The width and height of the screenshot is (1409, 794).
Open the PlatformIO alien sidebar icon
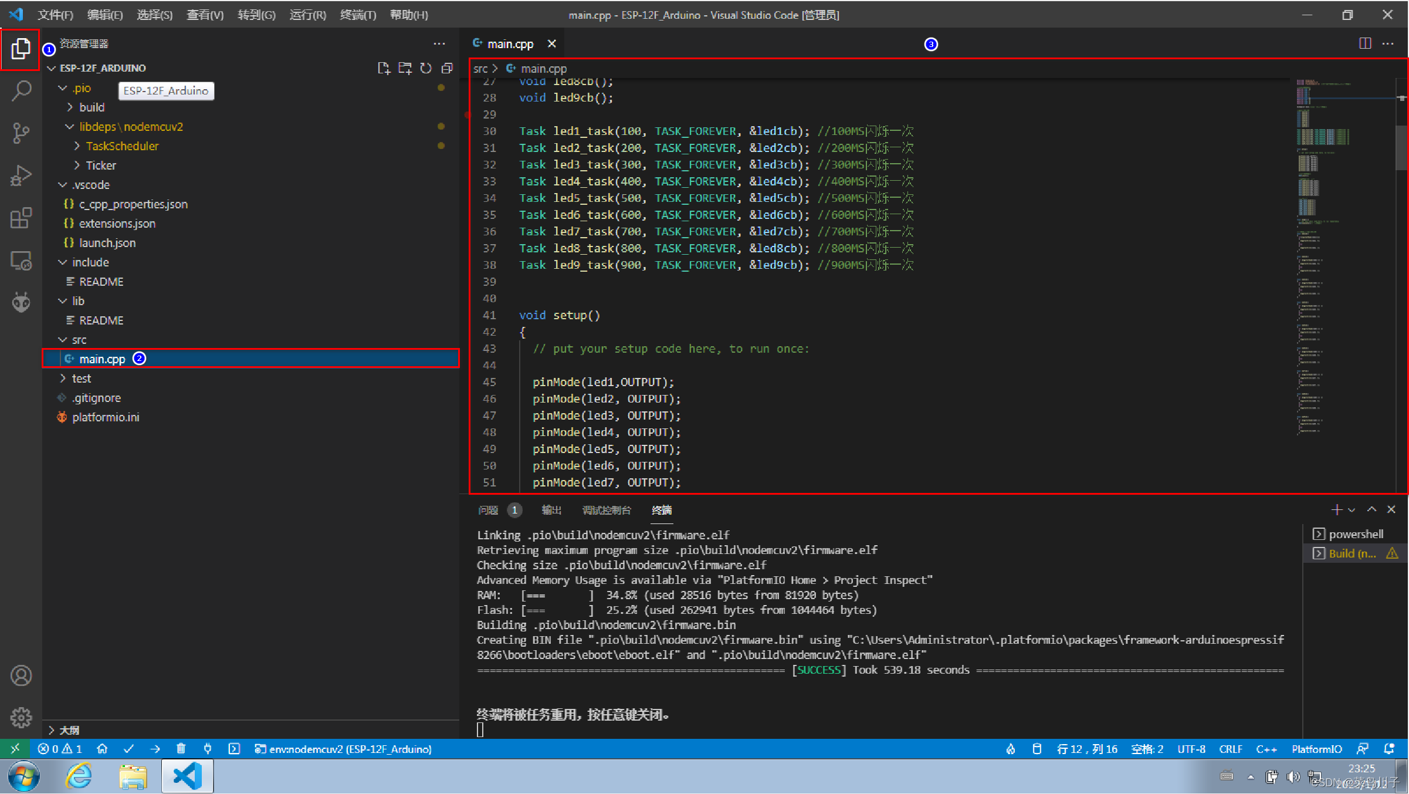[x=21, y=302]
